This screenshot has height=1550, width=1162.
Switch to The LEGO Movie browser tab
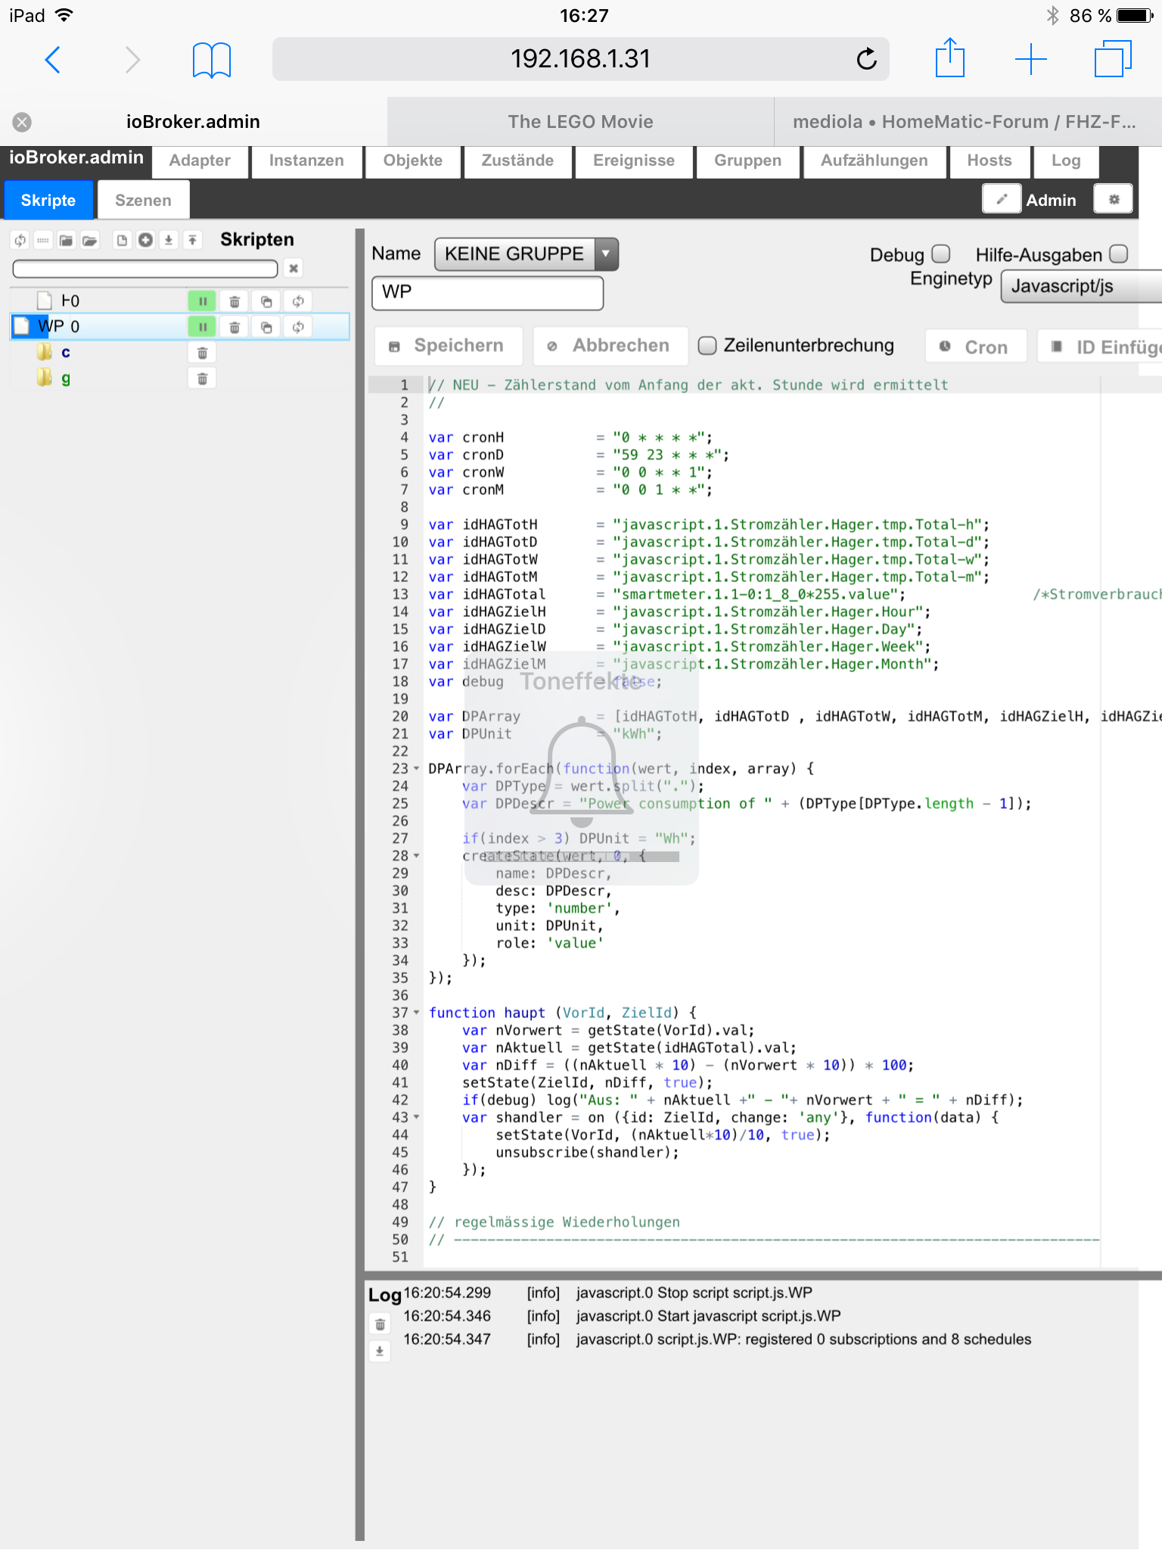[x=580, y=122]
